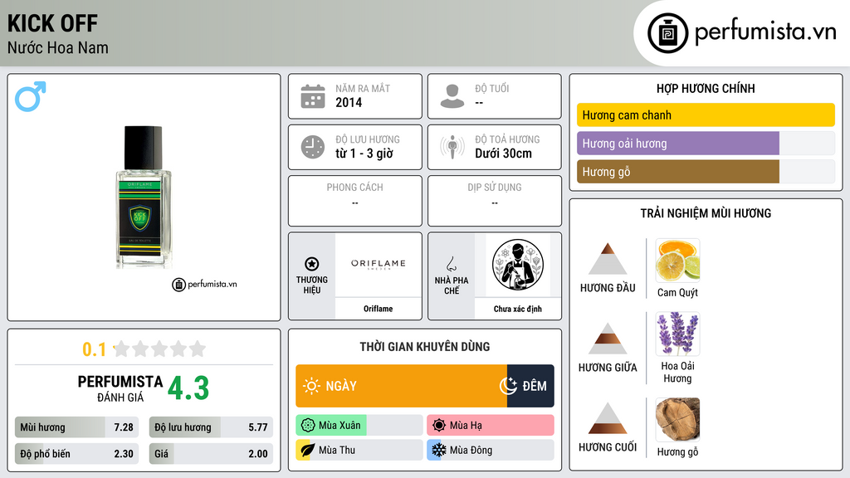The height and width of the screenshot is (478, 850).
Task: Click the Thời gian khuyên dùng heading
Action: [425, 347]
